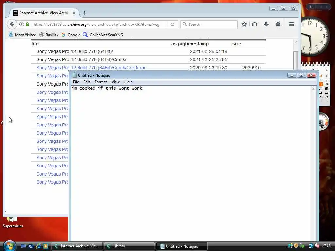
Task: Open the hamburger menu in the browser
Action: pos(292,24)
